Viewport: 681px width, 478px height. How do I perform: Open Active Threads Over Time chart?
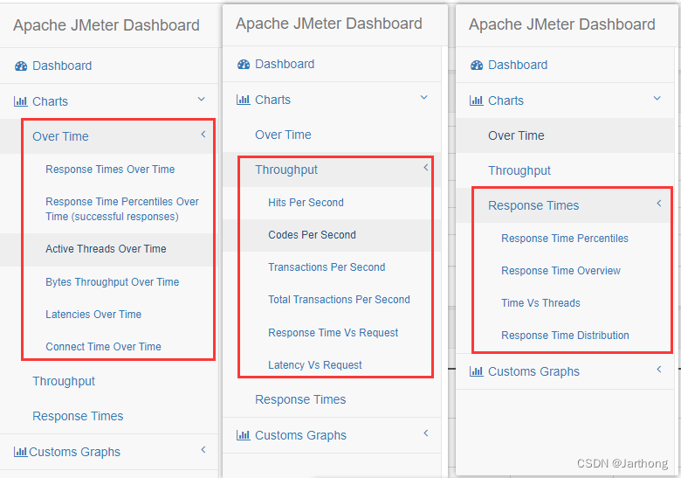coord(106,249)
